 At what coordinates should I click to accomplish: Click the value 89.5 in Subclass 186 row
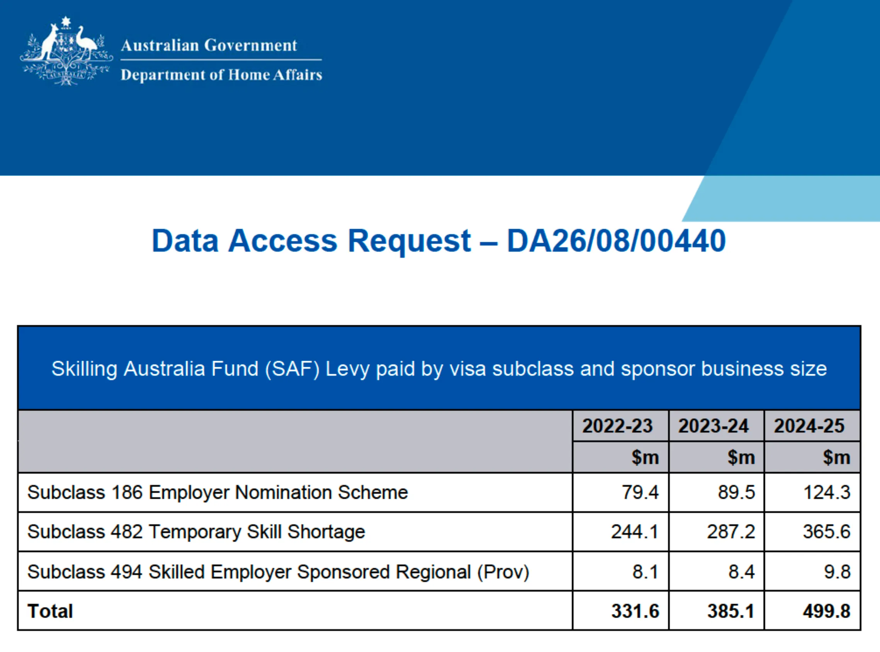click(x=737, y=493)
